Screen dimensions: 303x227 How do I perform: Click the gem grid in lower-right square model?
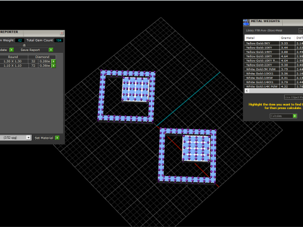(196, 148)
